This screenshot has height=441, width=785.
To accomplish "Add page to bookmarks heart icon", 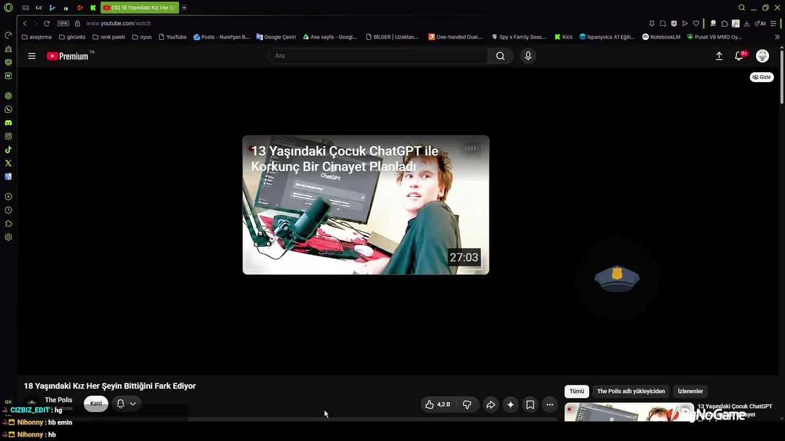I will click(696, 23).
